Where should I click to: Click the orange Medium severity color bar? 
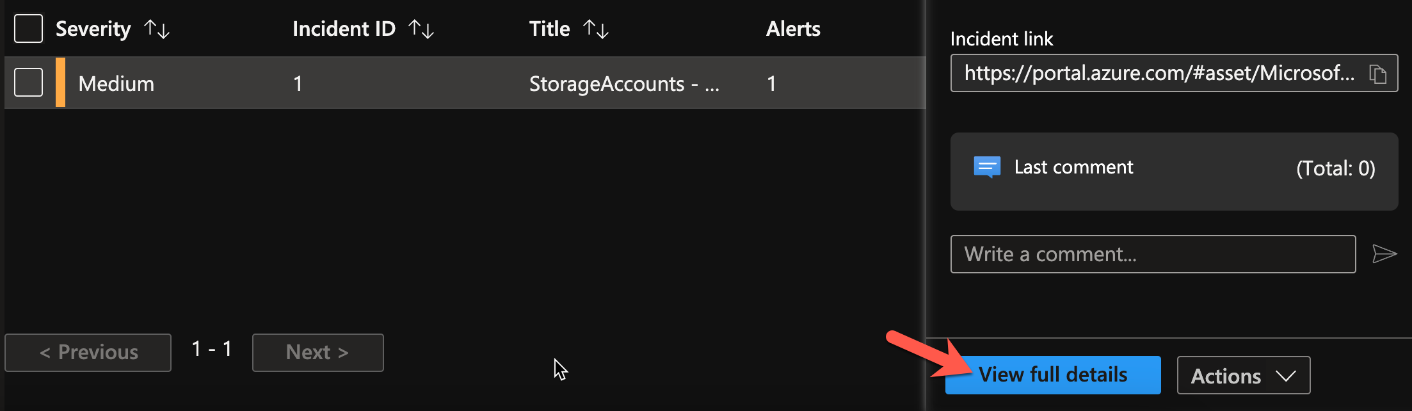tap(60, 83)
